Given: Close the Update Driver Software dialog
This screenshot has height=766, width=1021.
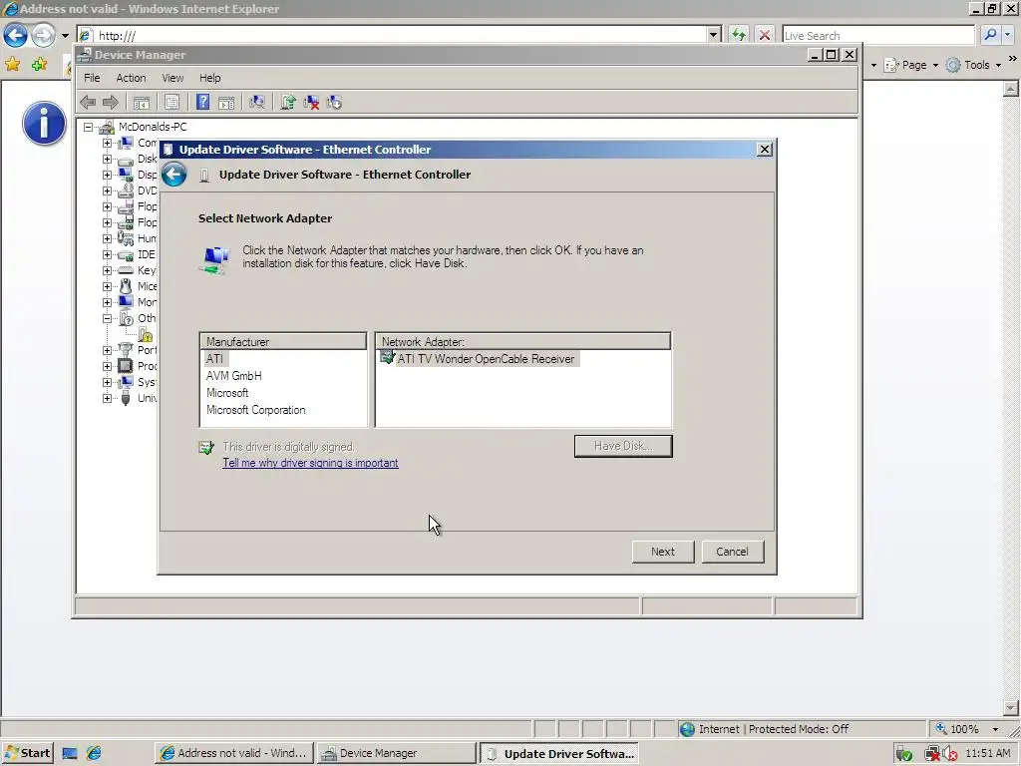Looking at the screenshot, I should (765, 150).
